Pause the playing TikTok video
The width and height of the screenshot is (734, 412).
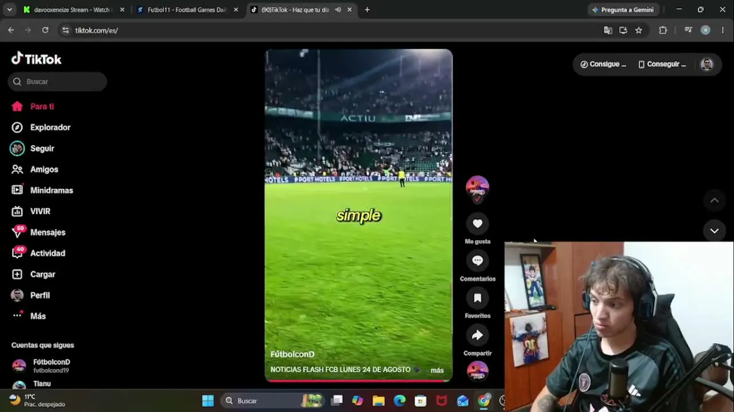click(x=358, y=215)
